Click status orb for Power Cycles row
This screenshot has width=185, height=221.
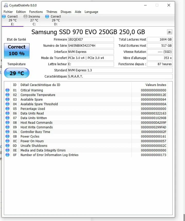click(7, 136)
